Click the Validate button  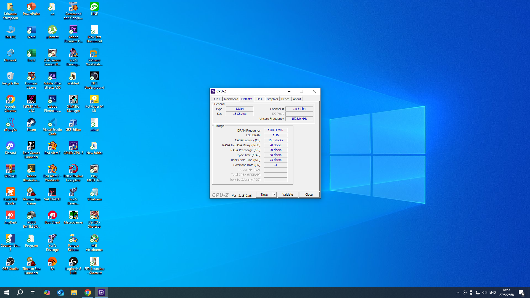[288, 195]
